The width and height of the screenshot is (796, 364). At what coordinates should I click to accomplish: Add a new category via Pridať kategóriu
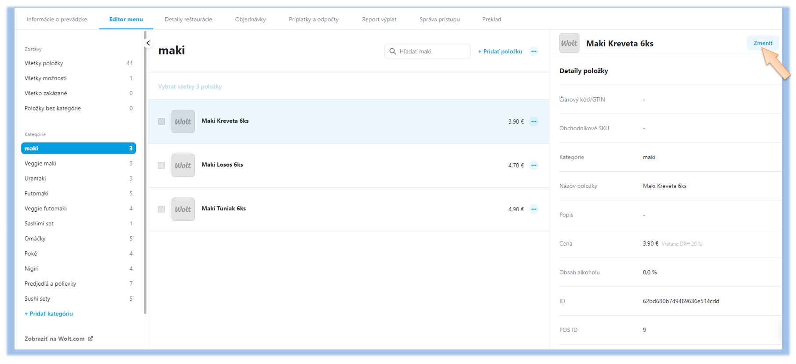(49, 313)
